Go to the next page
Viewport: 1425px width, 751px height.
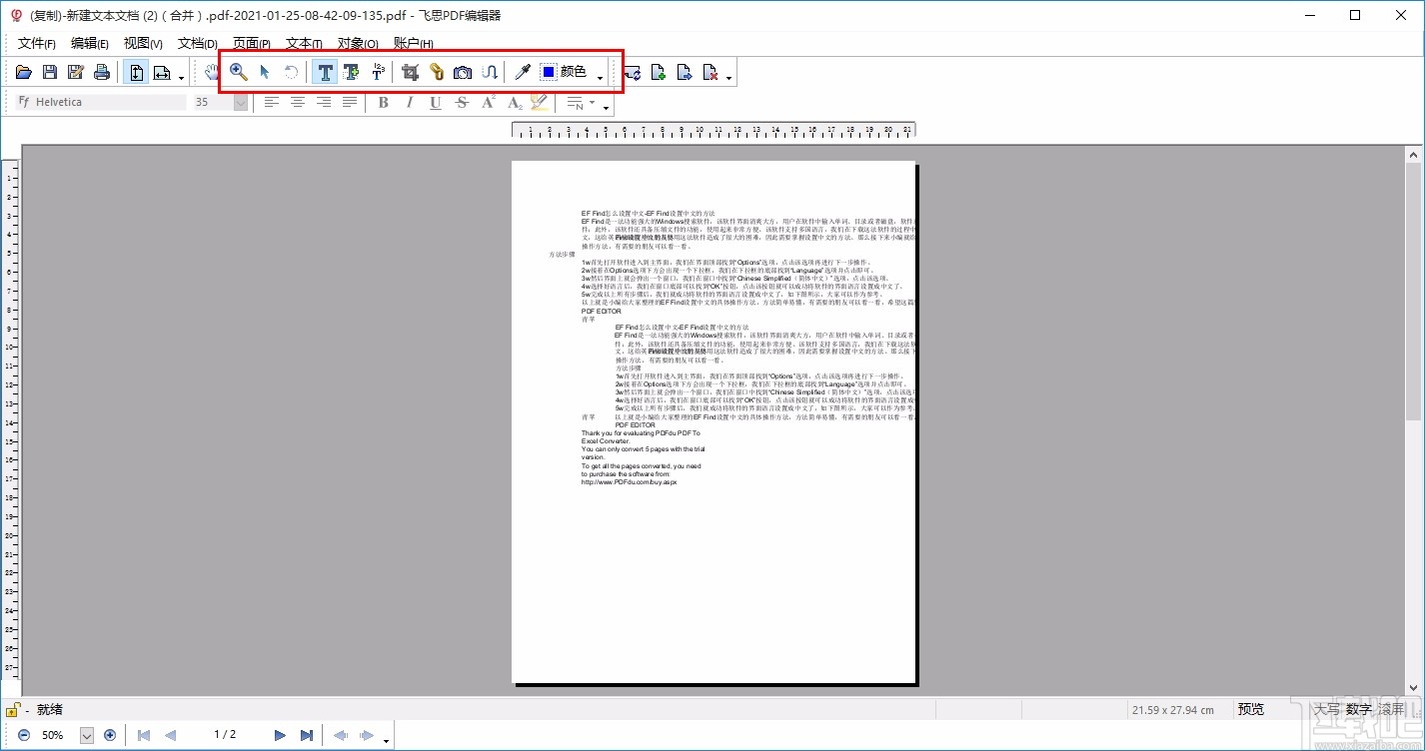(281, 735)
